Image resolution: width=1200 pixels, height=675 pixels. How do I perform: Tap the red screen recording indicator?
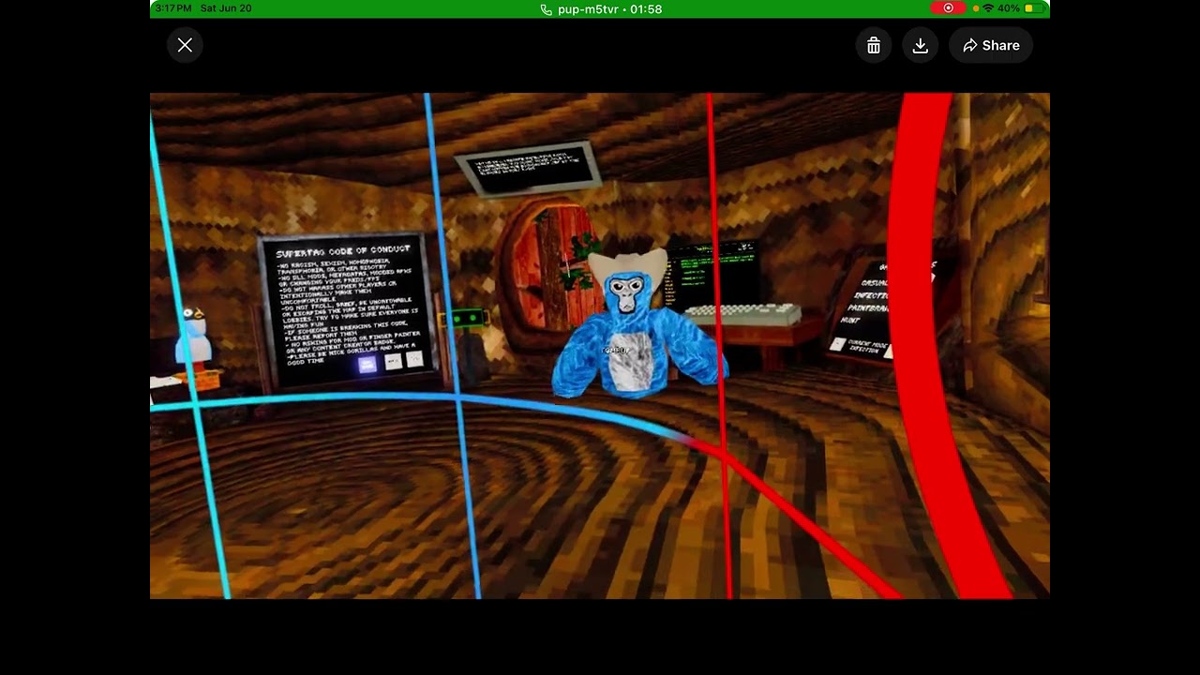coord(948,8)
